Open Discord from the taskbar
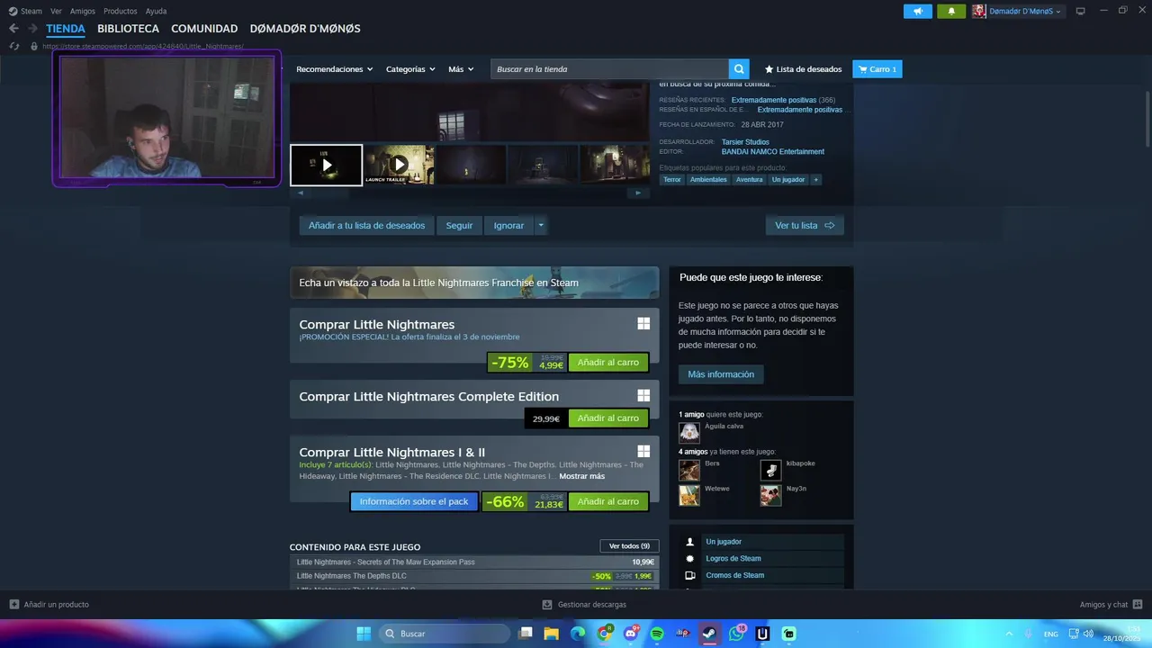The height and width of the screenshot is (648, 1152). (631, 634)
